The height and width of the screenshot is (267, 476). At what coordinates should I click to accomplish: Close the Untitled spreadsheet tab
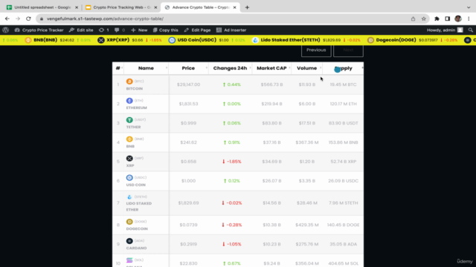coord(77,7)
